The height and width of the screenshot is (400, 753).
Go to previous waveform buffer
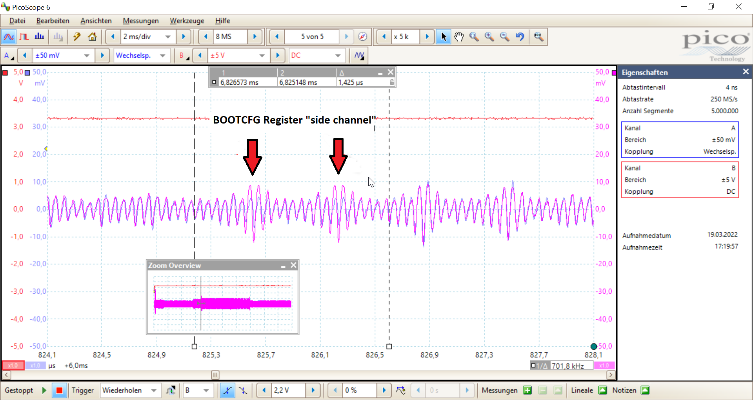point(277,37)
